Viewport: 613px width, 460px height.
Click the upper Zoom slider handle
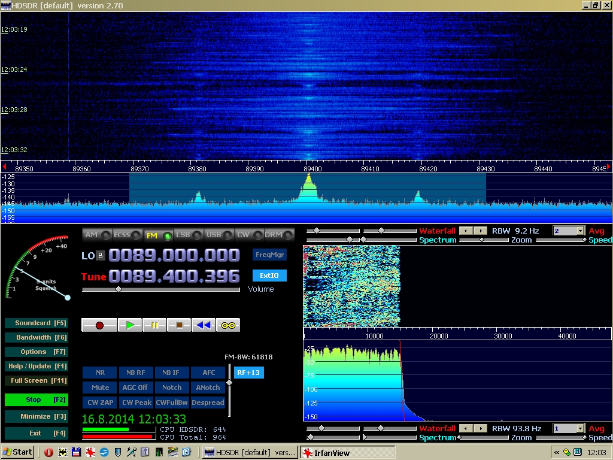[x=482, y=240]
